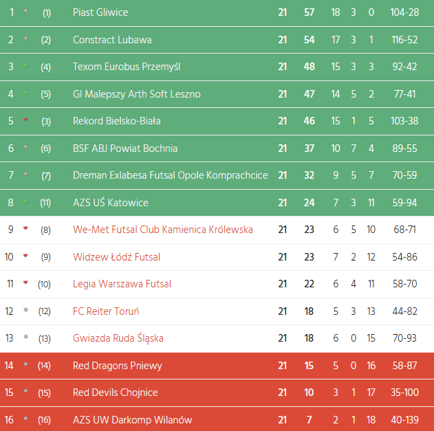Click the 104-28 goals score for Piast Gliwice

tap(404, 12)
